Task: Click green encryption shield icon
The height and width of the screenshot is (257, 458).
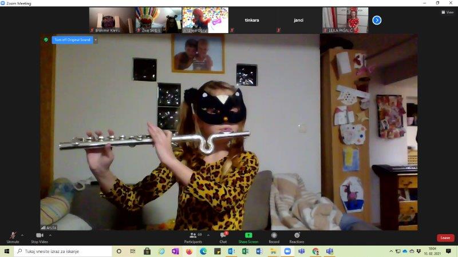Action: [x=46, y=39]
